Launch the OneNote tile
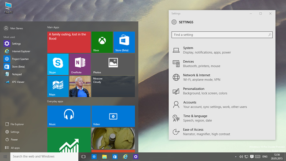286x161 pixels. 80,64
